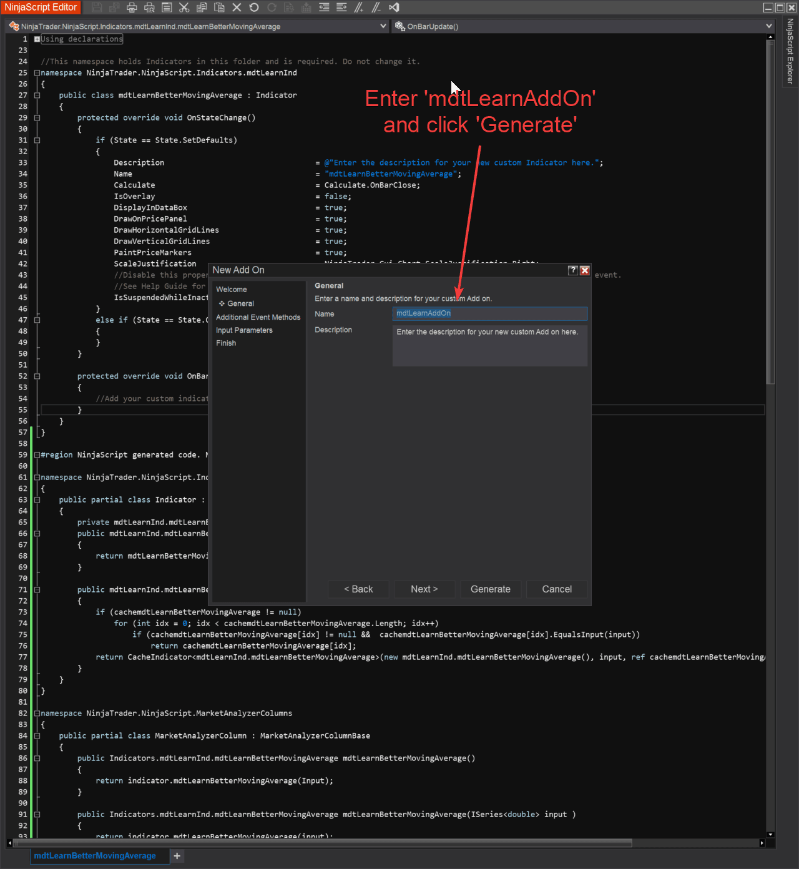Screen dimensions: 799x869
Task: Click the editor vertical scrollbar
Action: 770,212
